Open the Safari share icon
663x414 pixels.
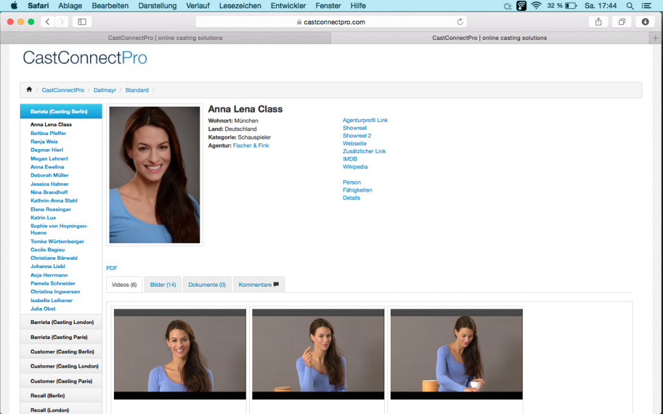pos(598,22)
